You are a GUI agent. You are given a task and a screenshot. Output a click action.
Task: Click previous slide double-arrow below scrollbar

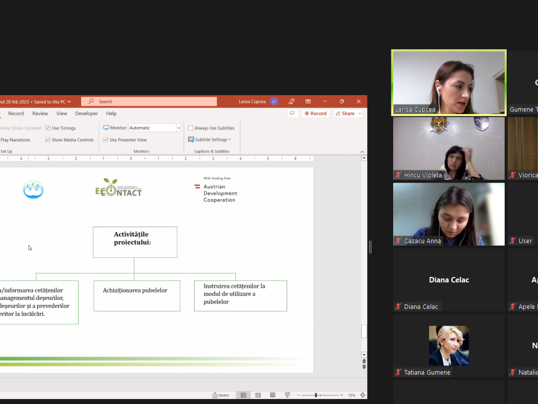364,361
